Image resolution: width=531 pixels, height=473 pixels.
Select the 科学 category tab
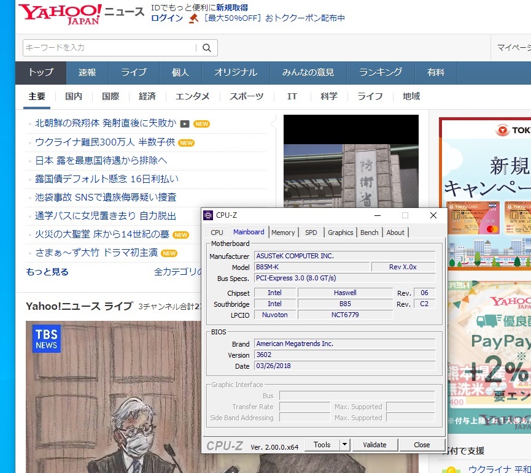329,97
